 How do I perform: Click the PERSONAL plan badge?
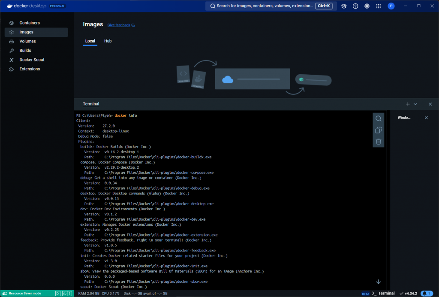coord(57,6)
